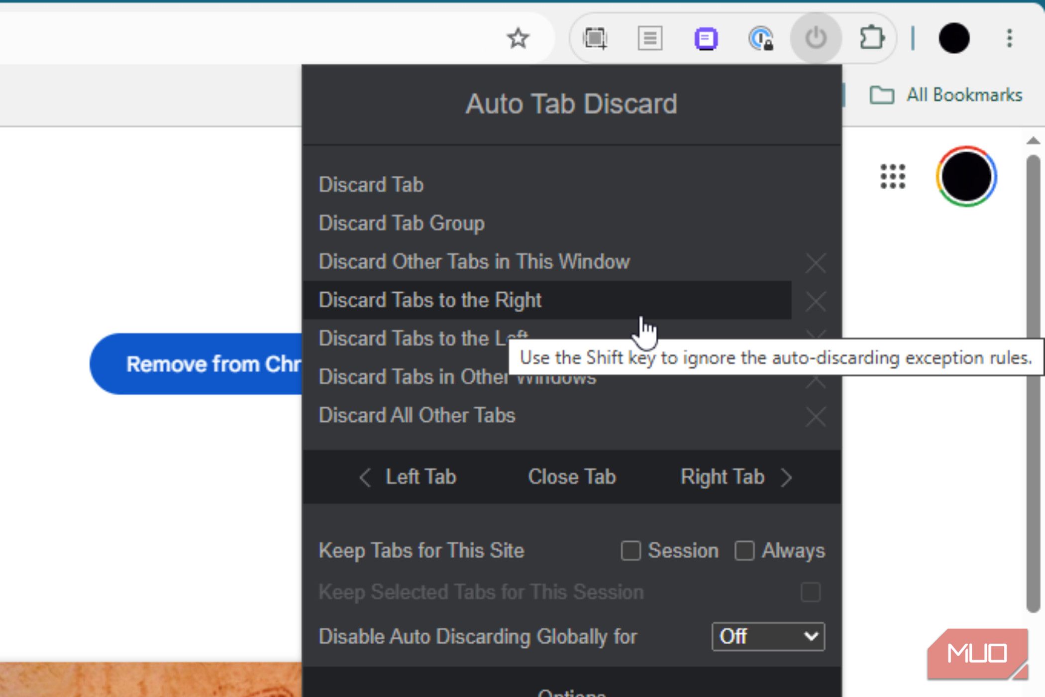
Task: Click the Remove from Chrome button
Action: (x=196, y=364)
